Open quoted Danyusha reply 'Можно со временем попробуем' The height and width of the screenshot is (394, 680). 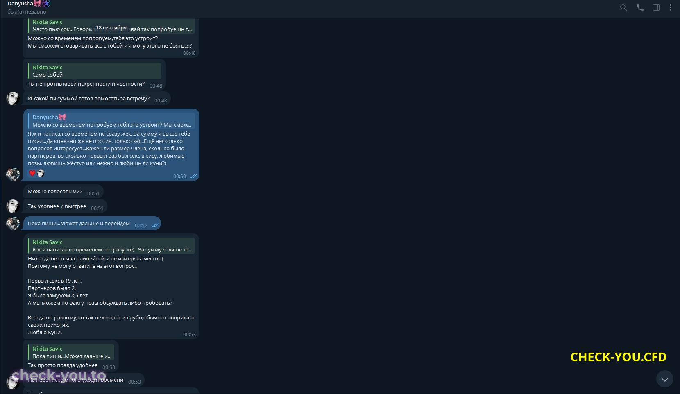111,121
